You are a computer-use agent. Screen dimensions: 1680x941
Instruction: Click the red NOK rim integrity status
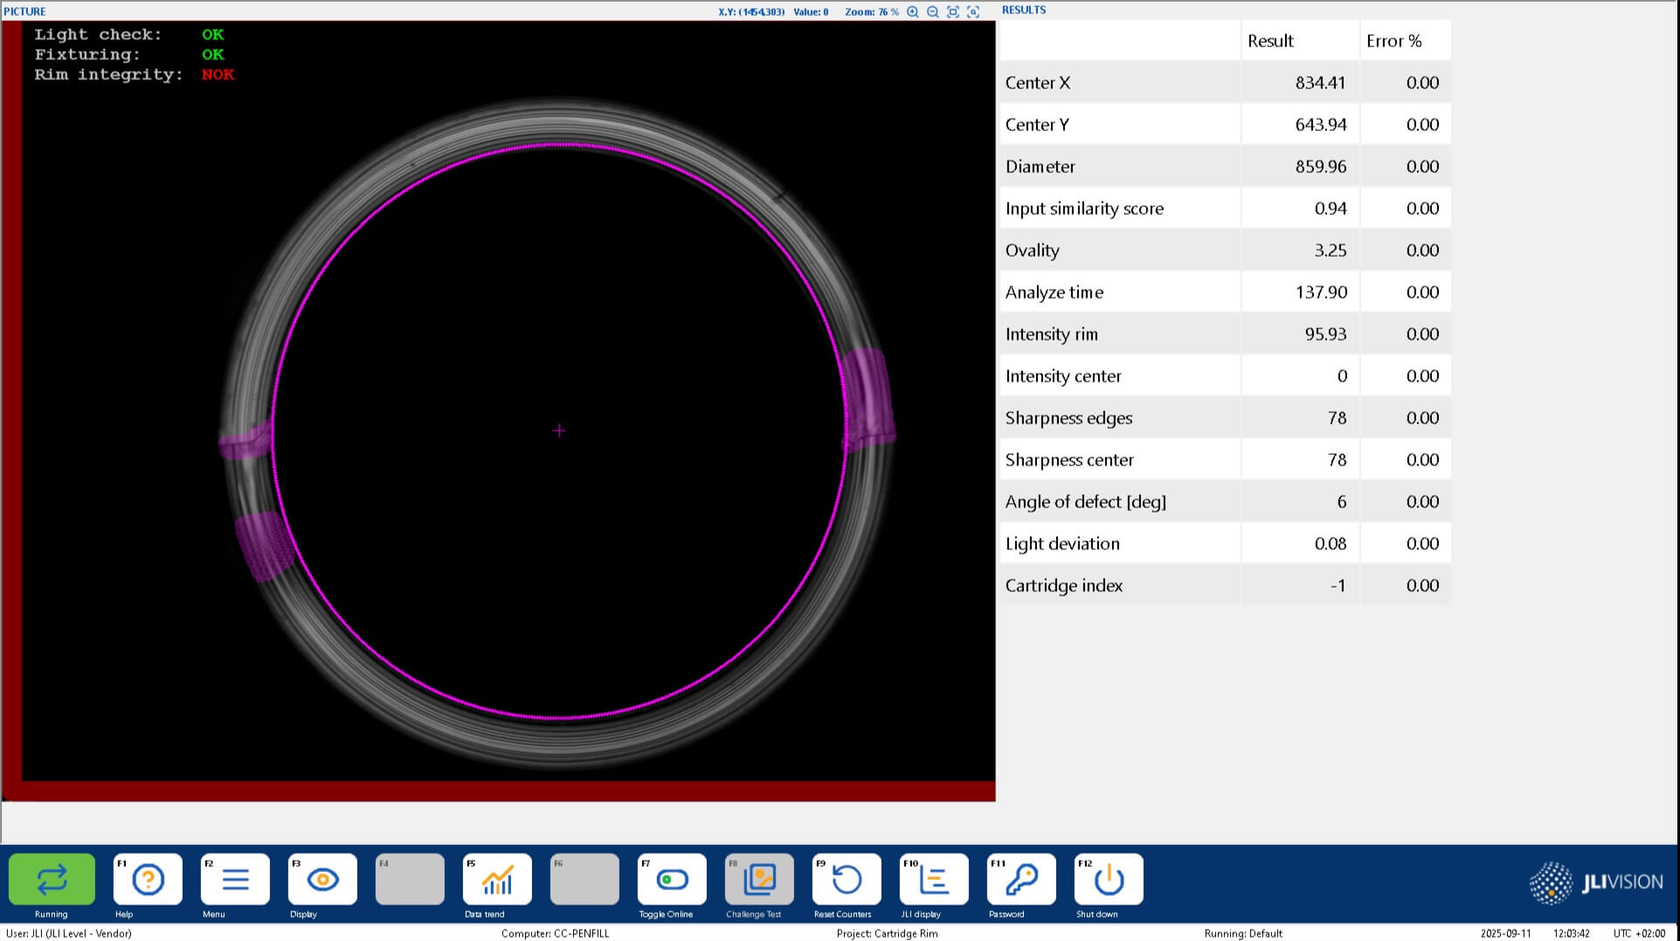point(218,75)
